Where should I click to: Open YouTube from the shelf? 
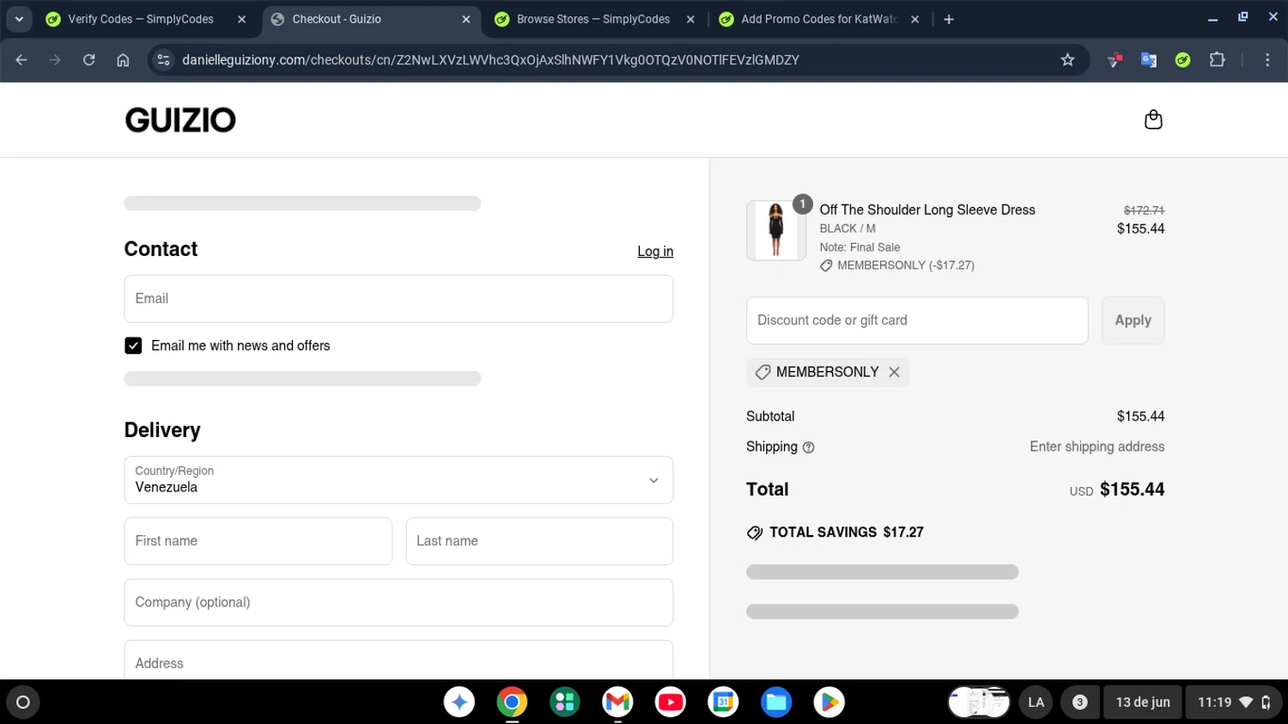671,703
